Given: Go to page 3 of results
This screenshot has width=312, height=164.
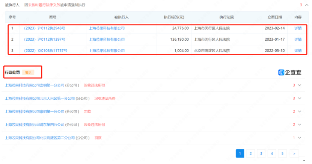Looking at the screenshot, I should [261, 153].
